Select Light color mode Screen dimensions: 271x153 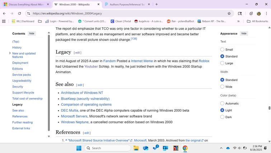(x=222, y=110)
